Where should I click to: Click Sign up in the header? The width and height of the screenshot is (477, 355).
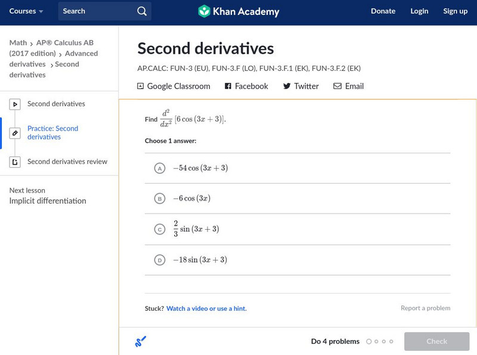[x=455, y=11]
